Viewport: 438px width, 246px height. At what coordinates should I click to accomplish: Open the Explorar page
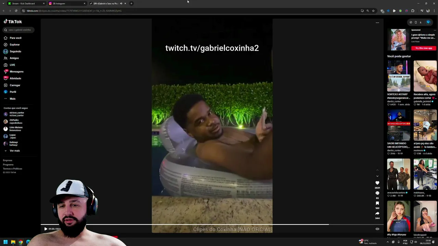click(12, 45)
